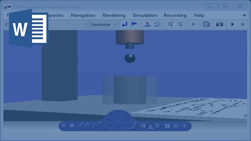Minimize the VR Magnetic Levitation window
Image resolution: width=251 pixels, height=141 pixels.
[x=211, y=7]
